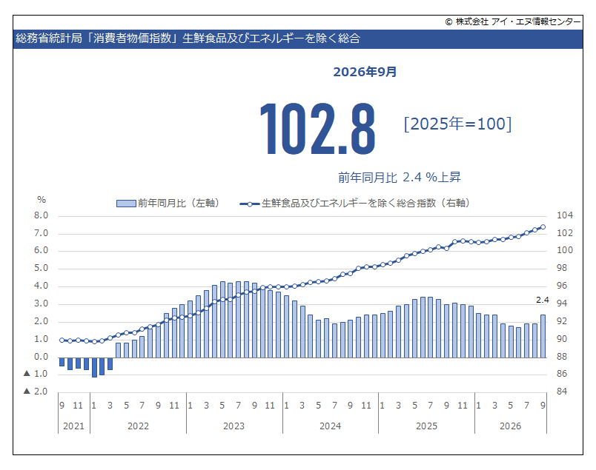Click the year label 2026 on the x-axis

point(510,426)
